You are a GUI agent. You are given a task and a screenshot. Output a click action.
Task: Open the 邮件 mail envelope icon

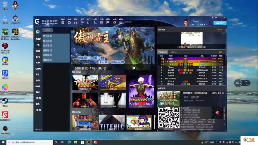[x=121, y=23]
